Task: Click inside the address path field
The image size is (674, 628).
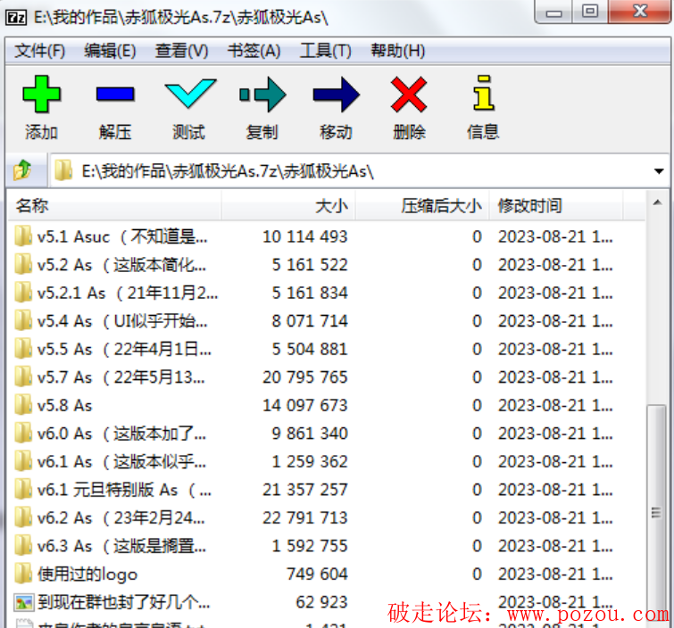Action: 357,171
